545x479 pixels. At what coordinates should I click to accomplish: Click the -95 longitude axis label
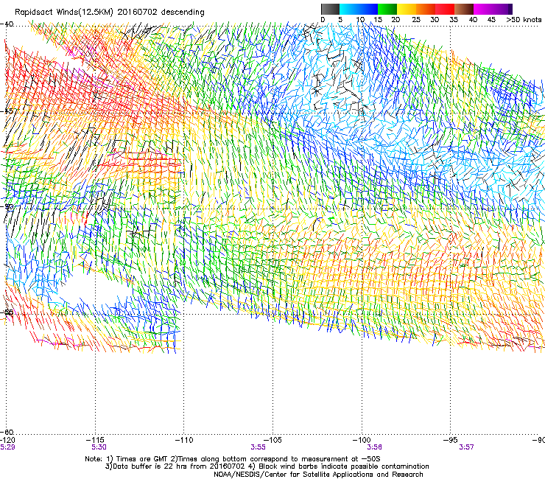click(x=451, y=441)
